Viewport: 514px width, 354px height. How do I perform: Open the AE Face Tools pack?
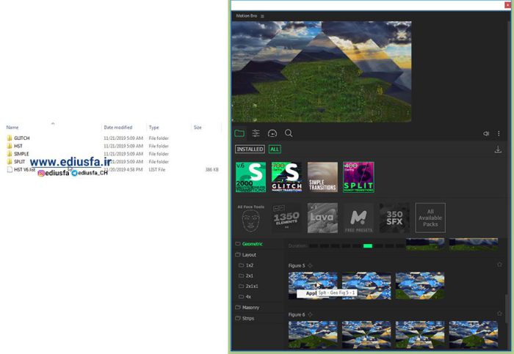click(x=251, y=218)
